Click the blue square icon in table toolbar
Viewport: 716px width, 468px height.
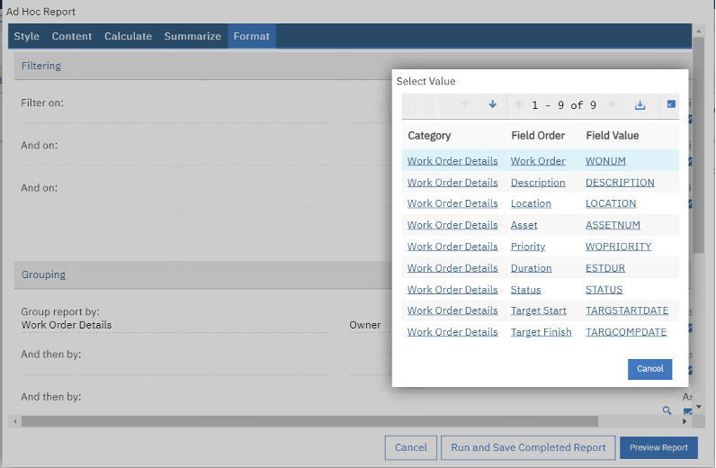pyautogui.click(x=671, y=104)
